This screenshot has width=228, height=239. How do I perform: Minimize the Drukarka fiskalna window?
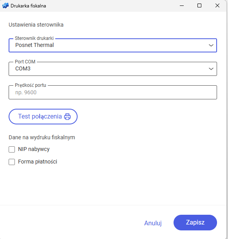point(182,5)
